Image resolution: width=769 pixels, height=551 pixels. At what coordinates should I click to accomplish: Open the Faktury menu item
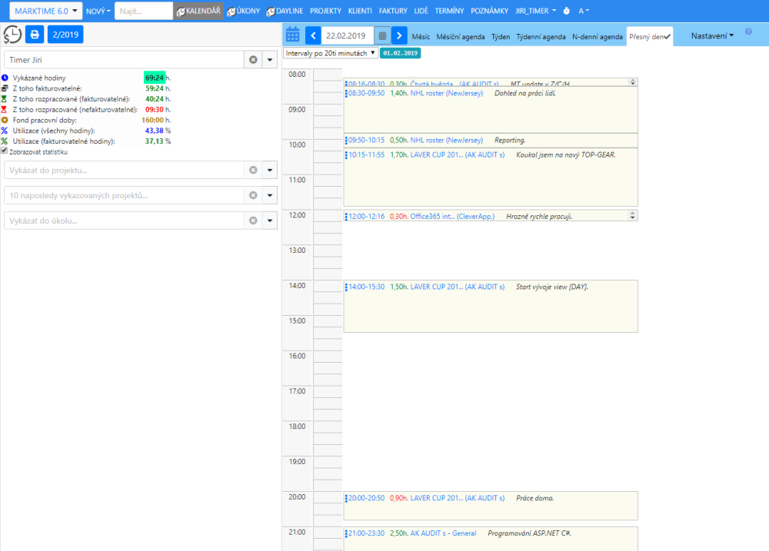[393, 11]
